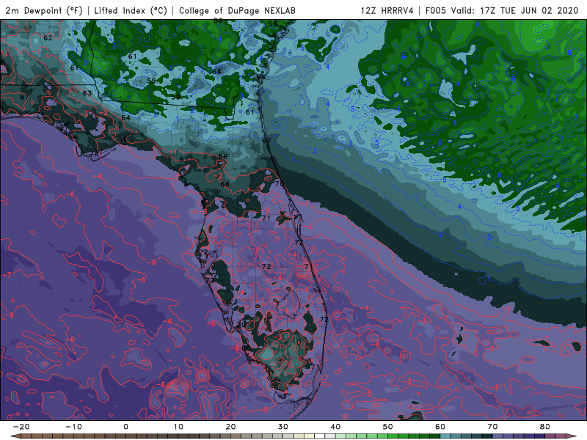Viewport: 587px width, 440px height.
Task: Click the '40' label on the color scale
Action: pyautogui.click(x=335, y=427)
